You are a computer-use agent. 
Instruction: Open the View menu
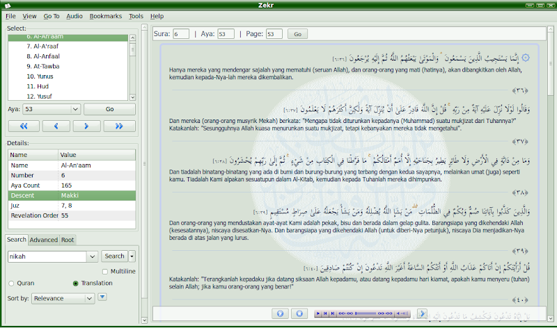[x=29, y=16]
